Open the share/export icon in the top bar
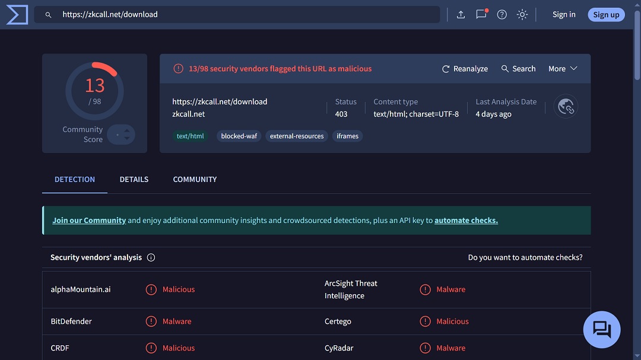Viewport: 641px width, 360px height. coord(461,14)
